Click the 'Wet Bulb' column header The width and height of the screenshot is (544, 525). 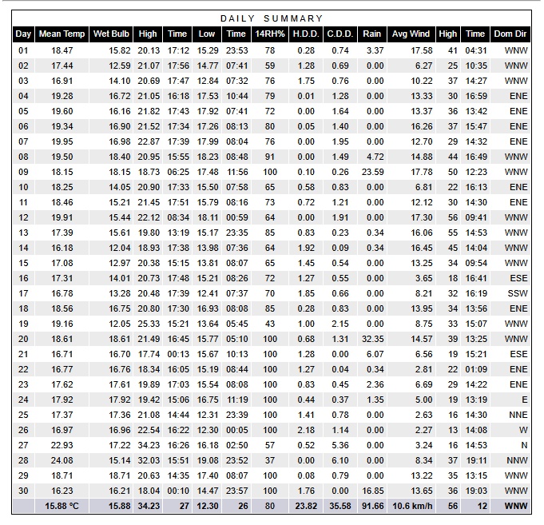(x=111, y=34)
